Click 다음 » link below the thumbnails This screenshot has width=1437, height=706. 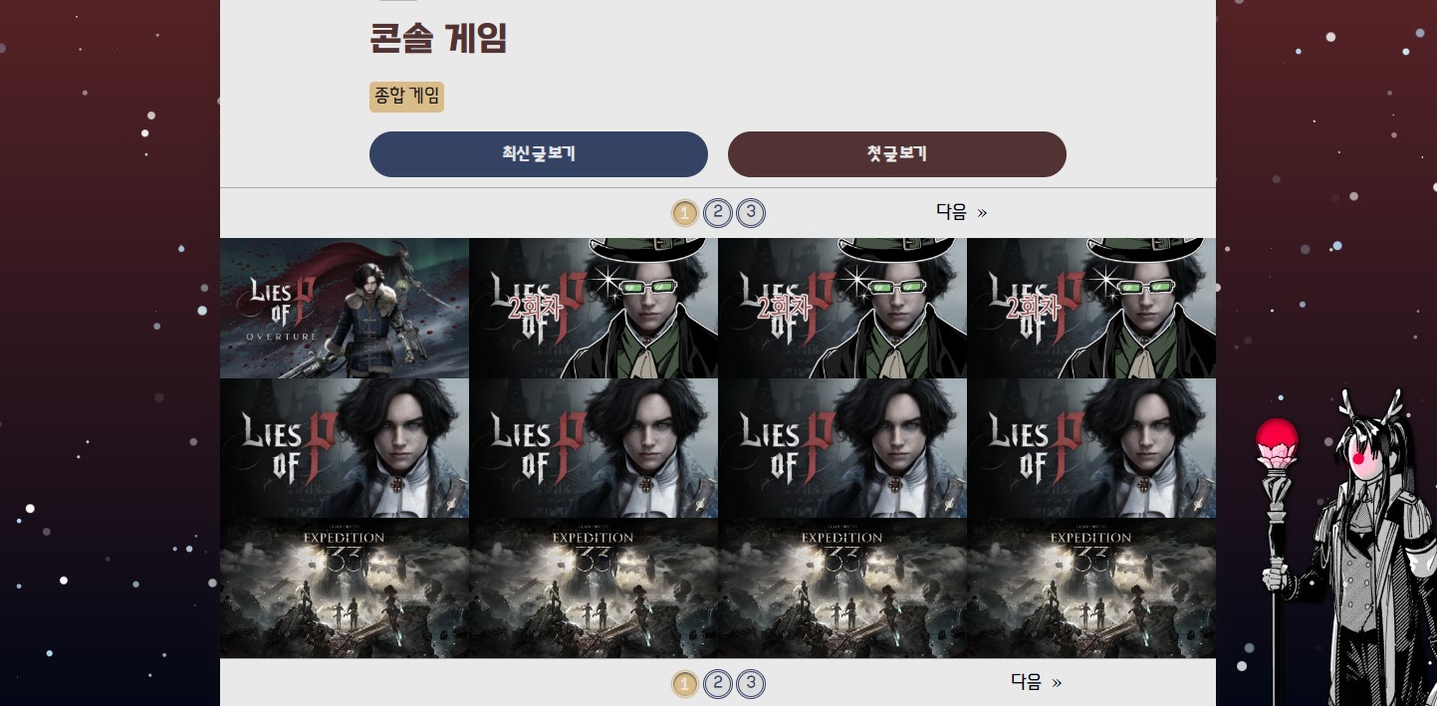pos(1037,682)
